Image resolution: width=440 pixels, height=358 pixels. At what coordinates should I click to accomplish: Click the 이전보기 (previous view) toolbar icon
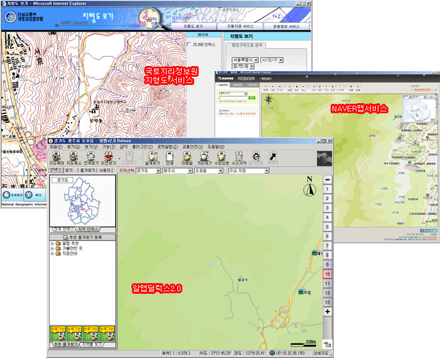pyautogui.click(x=109, y=157)
